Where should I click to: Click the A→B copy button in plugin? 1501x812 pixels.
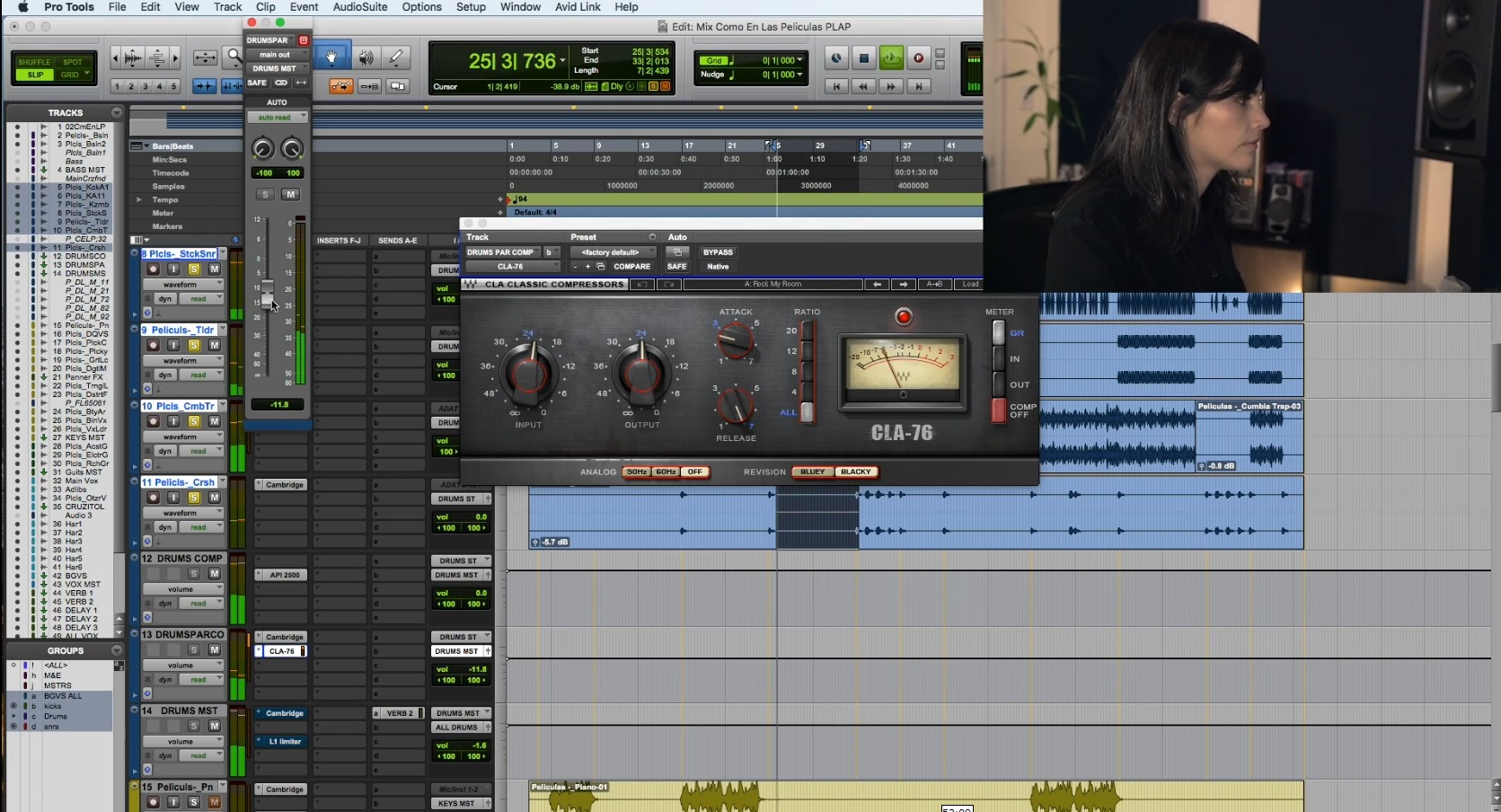tap(934, 284)
